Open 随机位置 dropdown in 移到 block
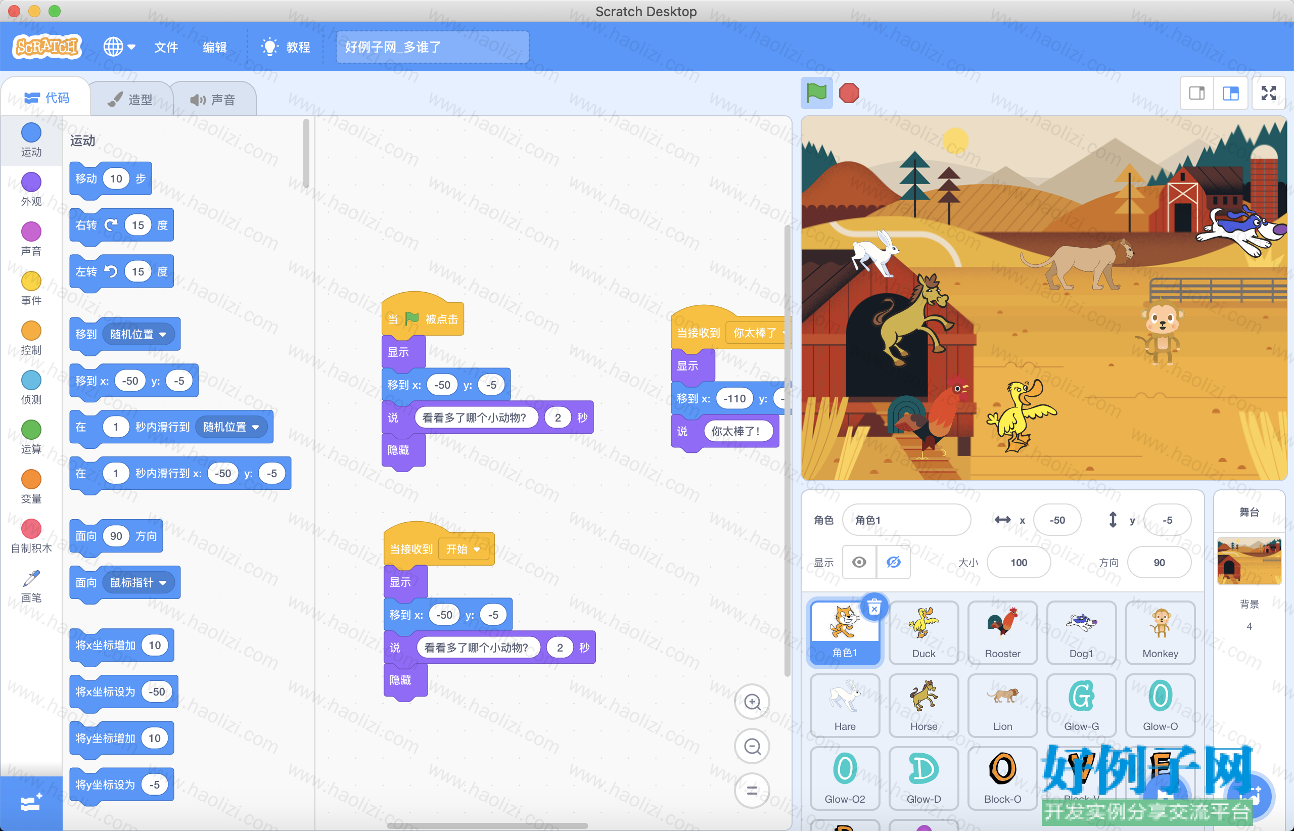 [x=138, y=335]
